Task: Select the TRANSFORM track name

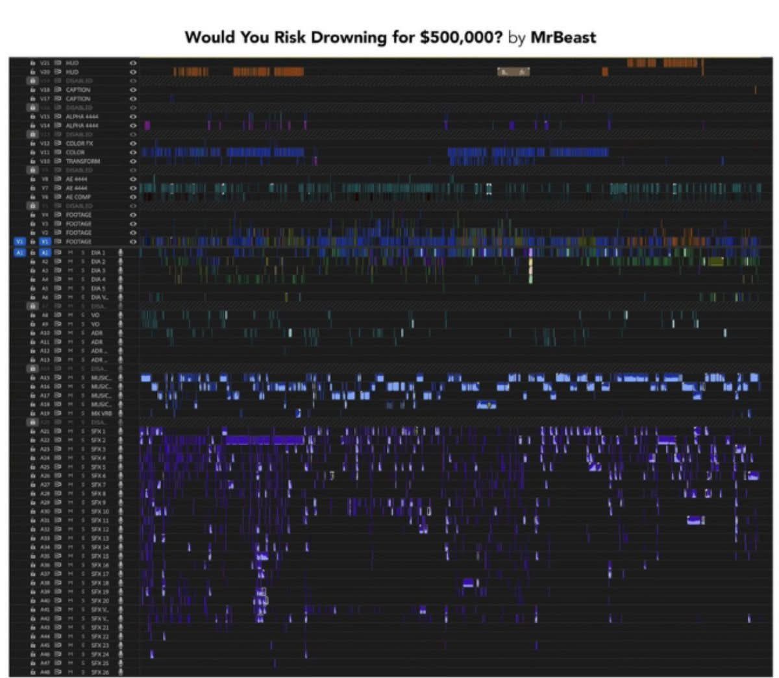Action: tap(82, 161)
